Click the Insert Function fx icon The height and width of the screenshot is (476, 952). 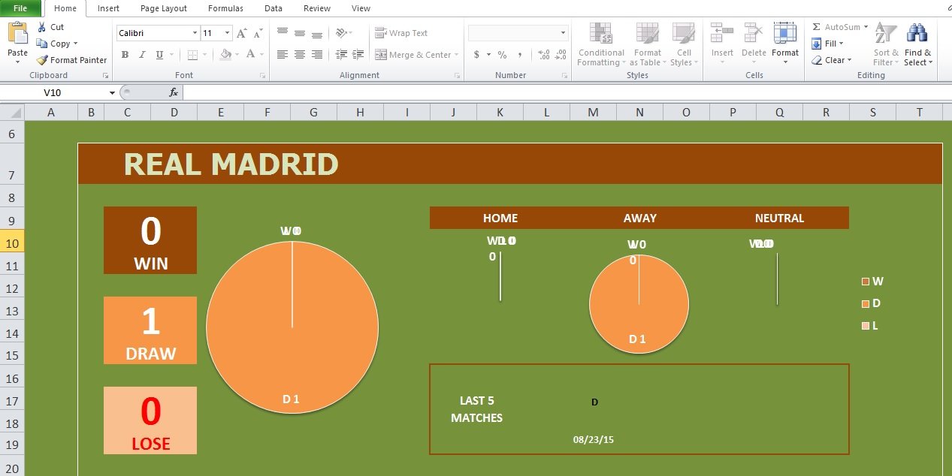point(174,92)
